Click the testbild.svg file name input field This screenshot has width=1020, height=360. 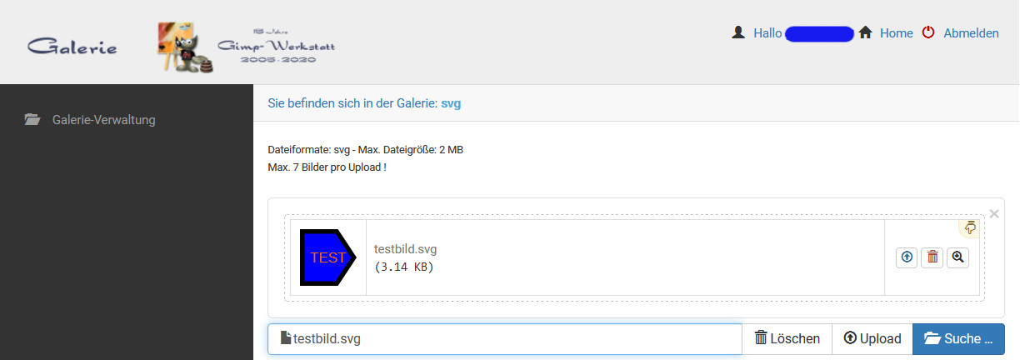[504, 339]
